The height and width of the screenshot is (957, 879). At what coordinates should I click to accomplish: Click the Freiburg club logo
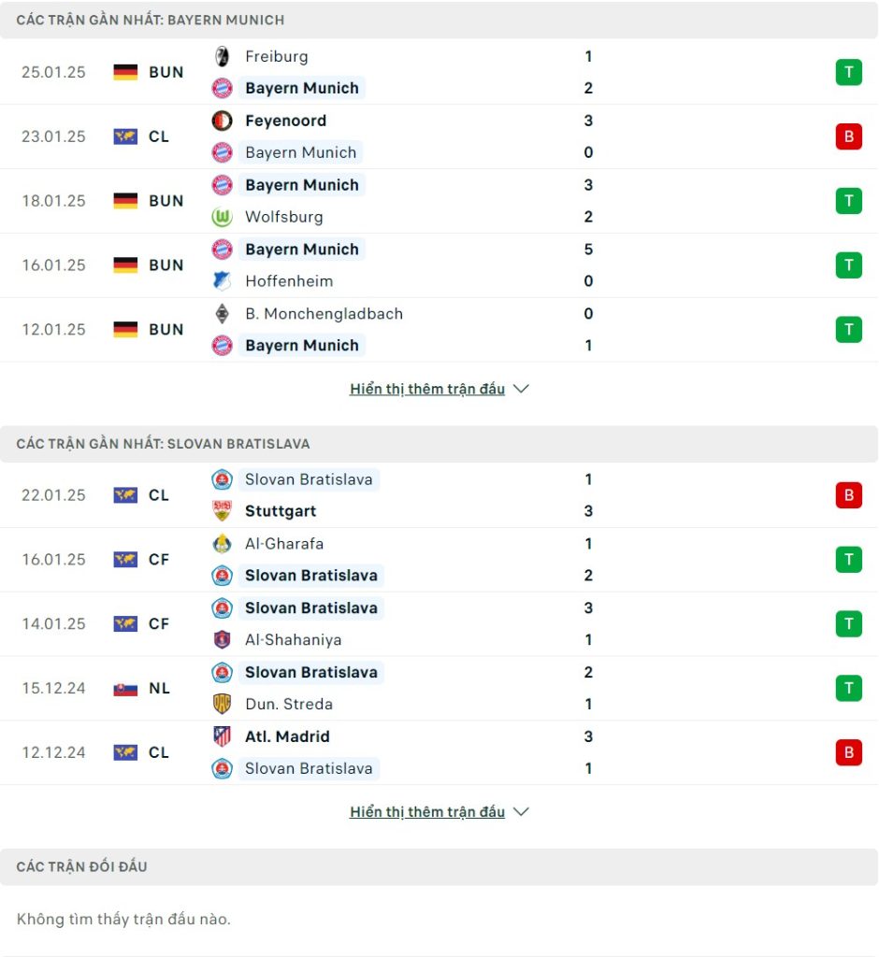[222, 56]
